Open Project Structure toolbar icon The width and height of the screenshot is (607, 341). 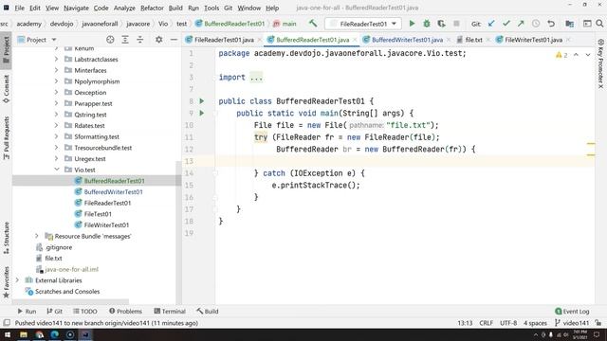(x=569, y=24)
